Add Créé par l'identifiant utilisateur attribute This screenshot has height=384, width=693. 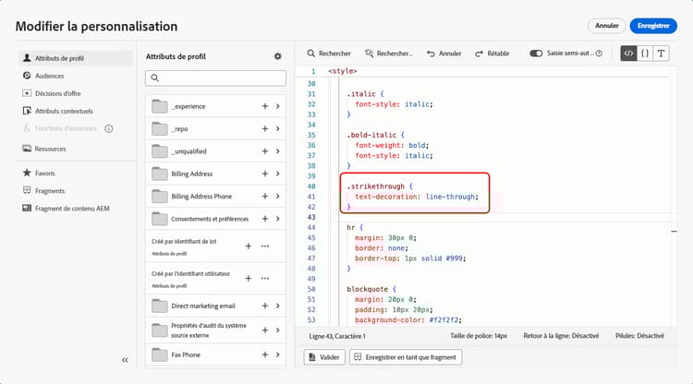(x=249, y=278)
